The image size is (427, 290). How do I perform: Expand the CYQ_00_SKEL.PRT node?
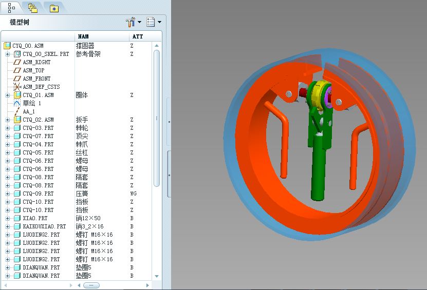coord(8,54)
